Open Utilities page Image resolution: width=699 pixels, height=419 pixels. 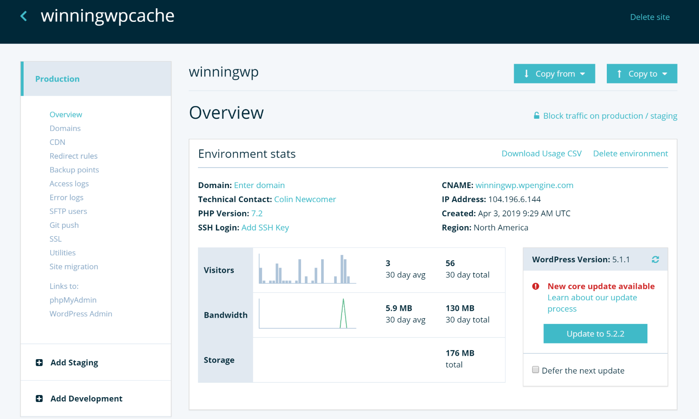coord(62,253)
